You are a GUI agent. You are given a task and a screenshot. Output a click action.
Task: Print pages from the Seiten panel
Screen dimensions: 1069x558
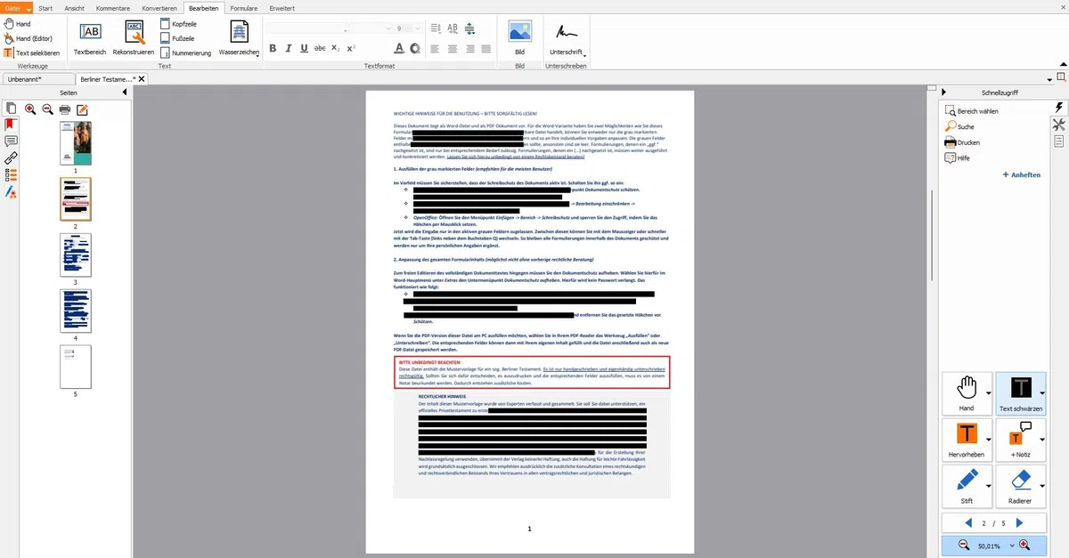pyautogui.click(x=64, y=109)
